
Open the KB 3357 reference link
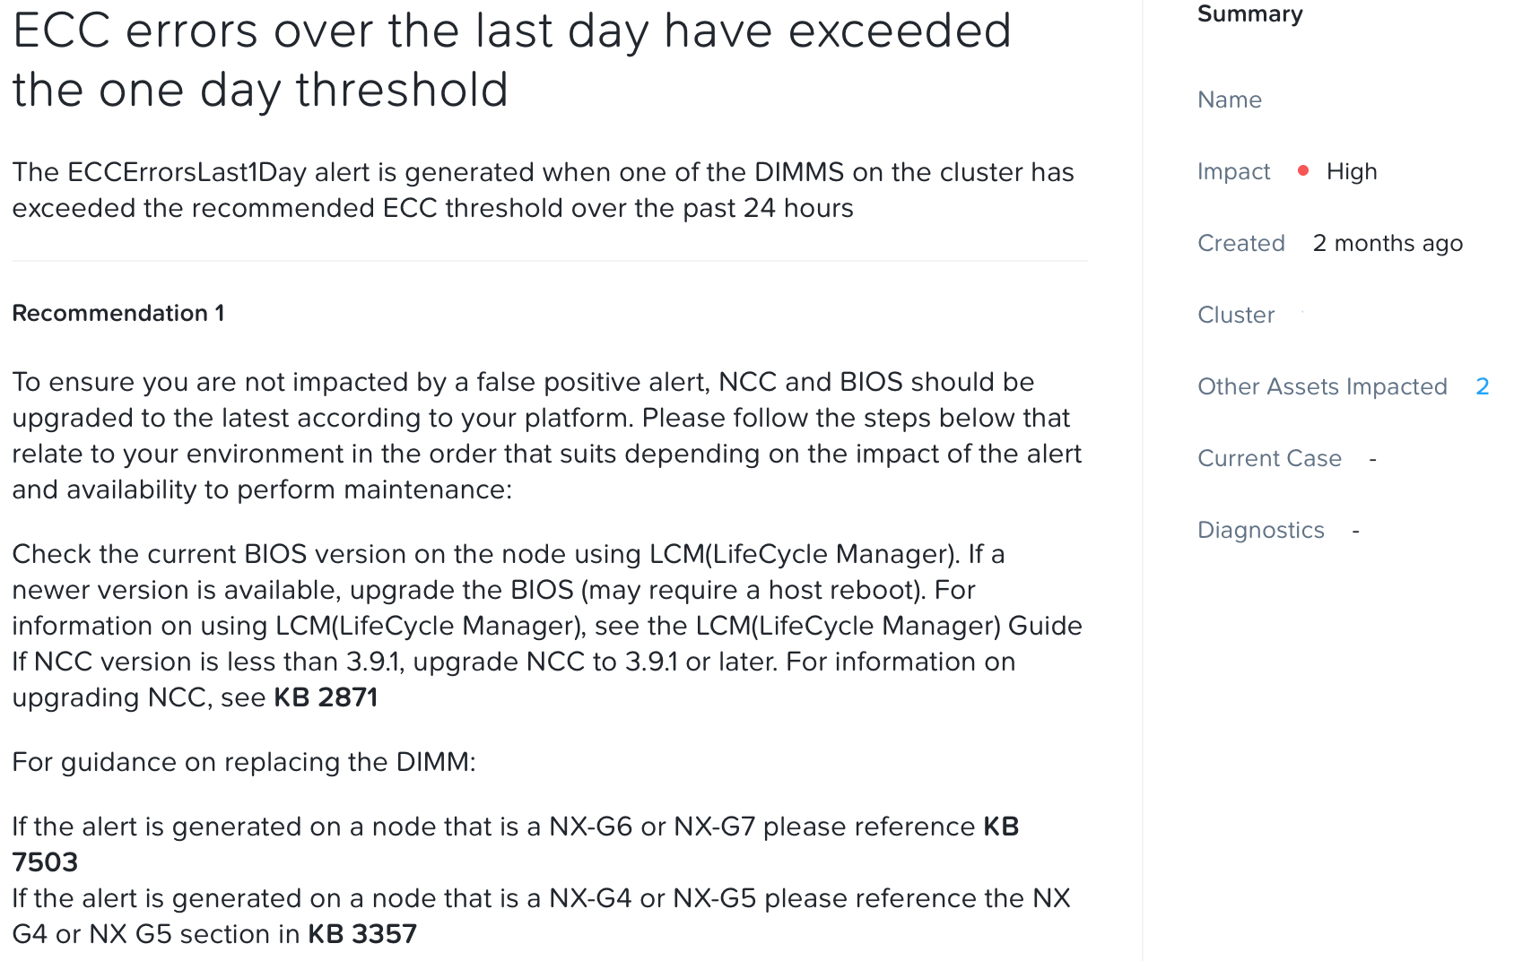[x=362, y=934]
